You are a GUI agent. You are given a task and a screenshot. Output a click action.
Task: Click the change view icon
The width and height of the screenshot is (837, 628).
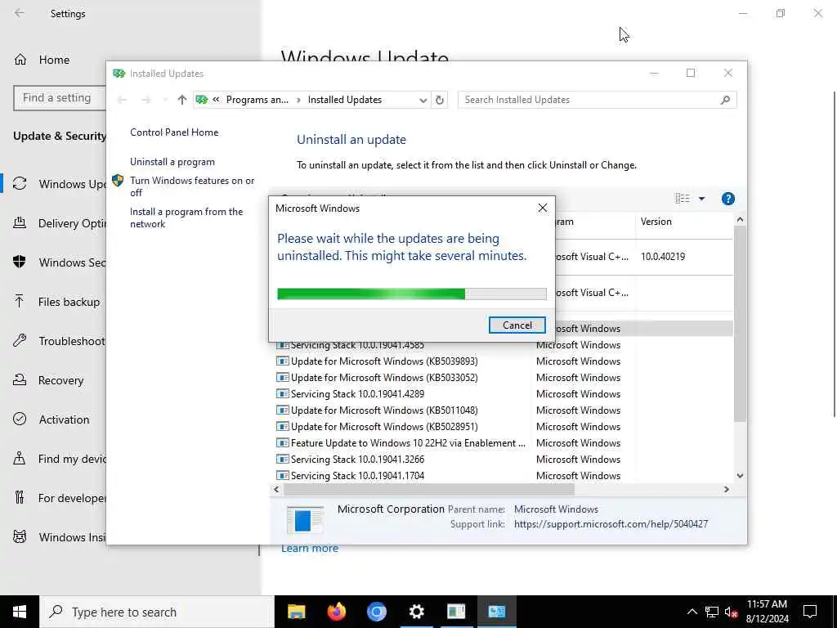[x=683, y=199]
